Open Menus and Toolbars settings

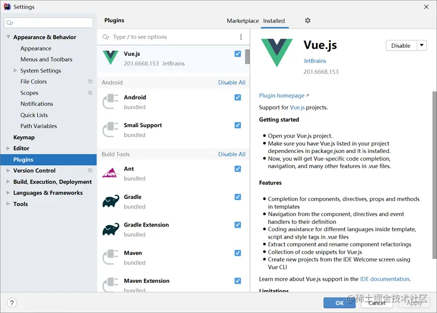click(46, 59)
